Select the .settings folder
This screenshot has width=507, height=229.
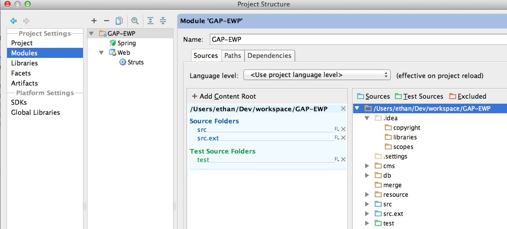391,156
